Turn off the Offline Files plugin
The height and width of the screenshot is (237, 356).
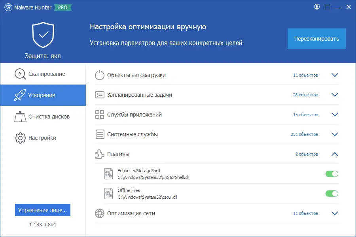[331, 194]
